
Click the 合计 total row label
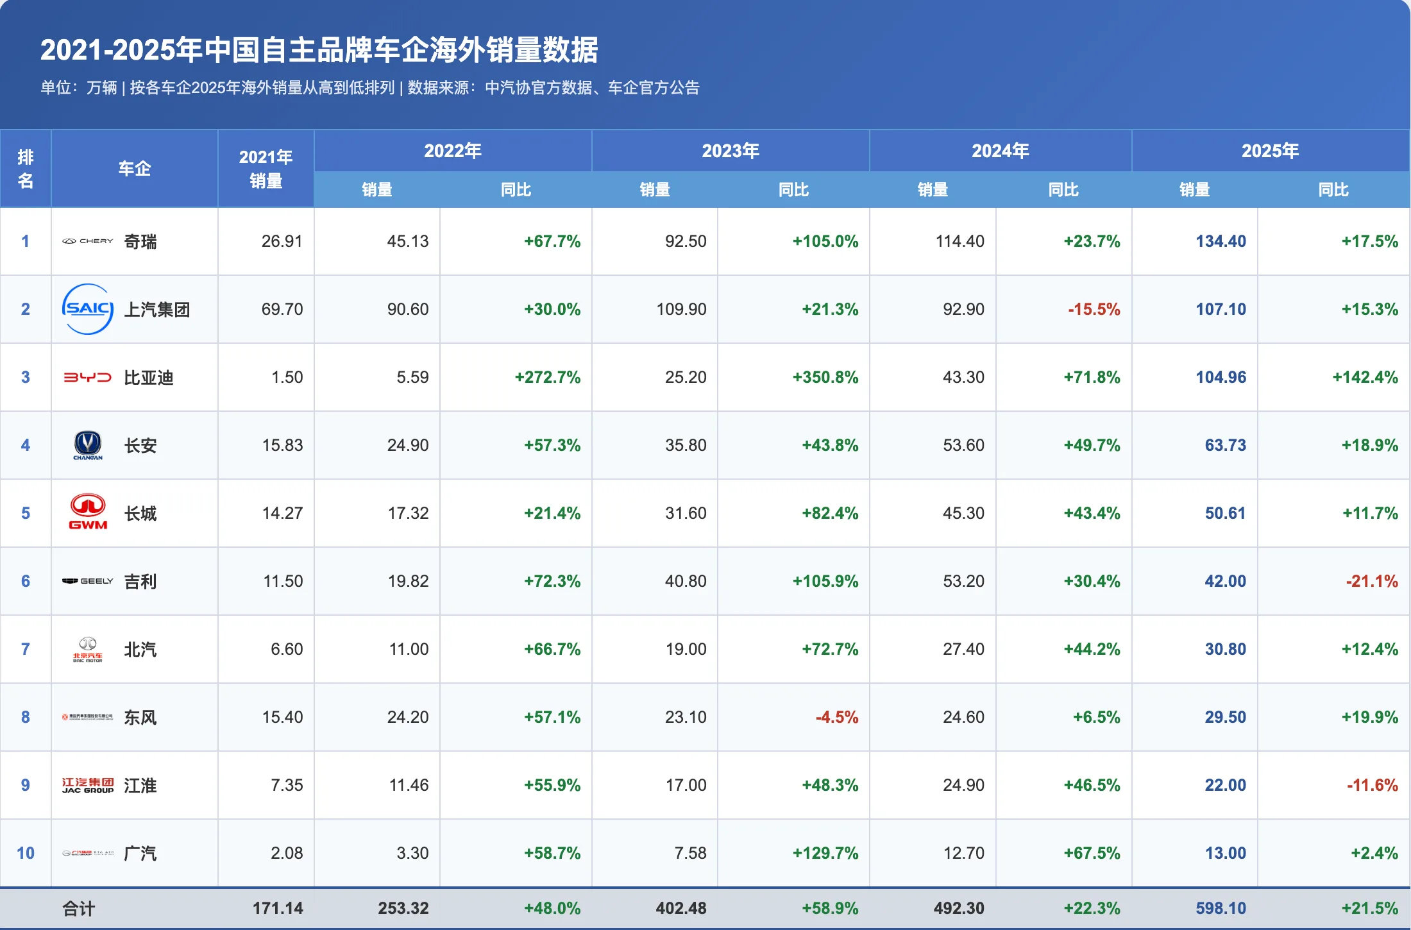[79, 908]
